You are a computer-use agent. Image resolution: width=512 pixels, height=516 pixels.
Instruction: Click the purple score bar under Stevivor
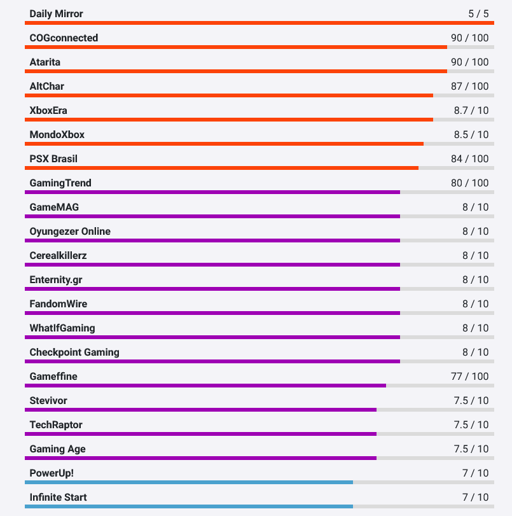point(200,410)
